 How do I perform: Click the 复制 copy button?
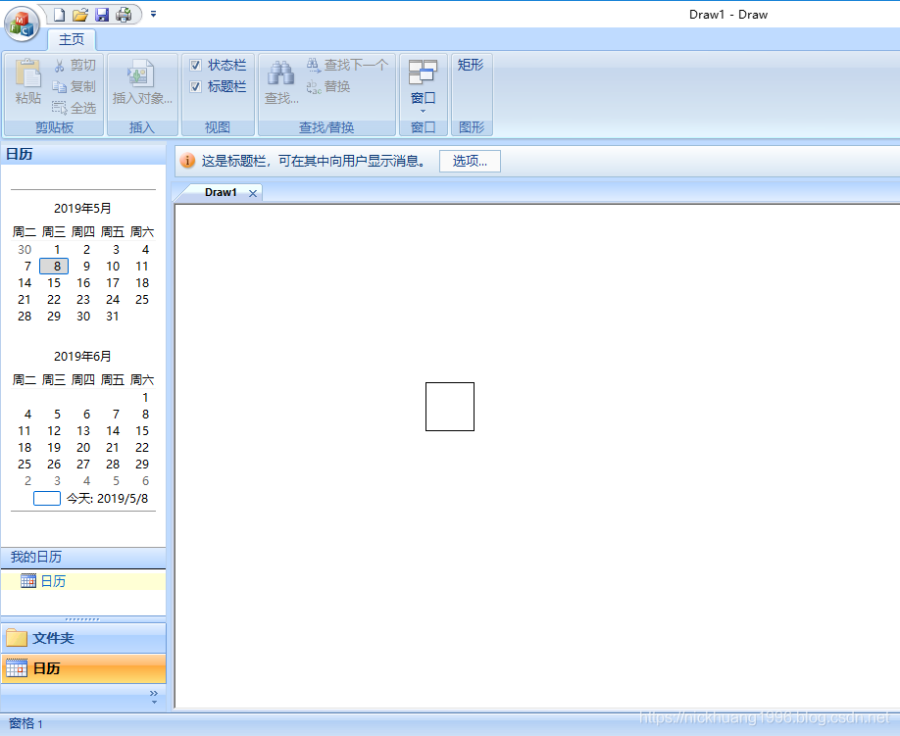click(75, 86)
